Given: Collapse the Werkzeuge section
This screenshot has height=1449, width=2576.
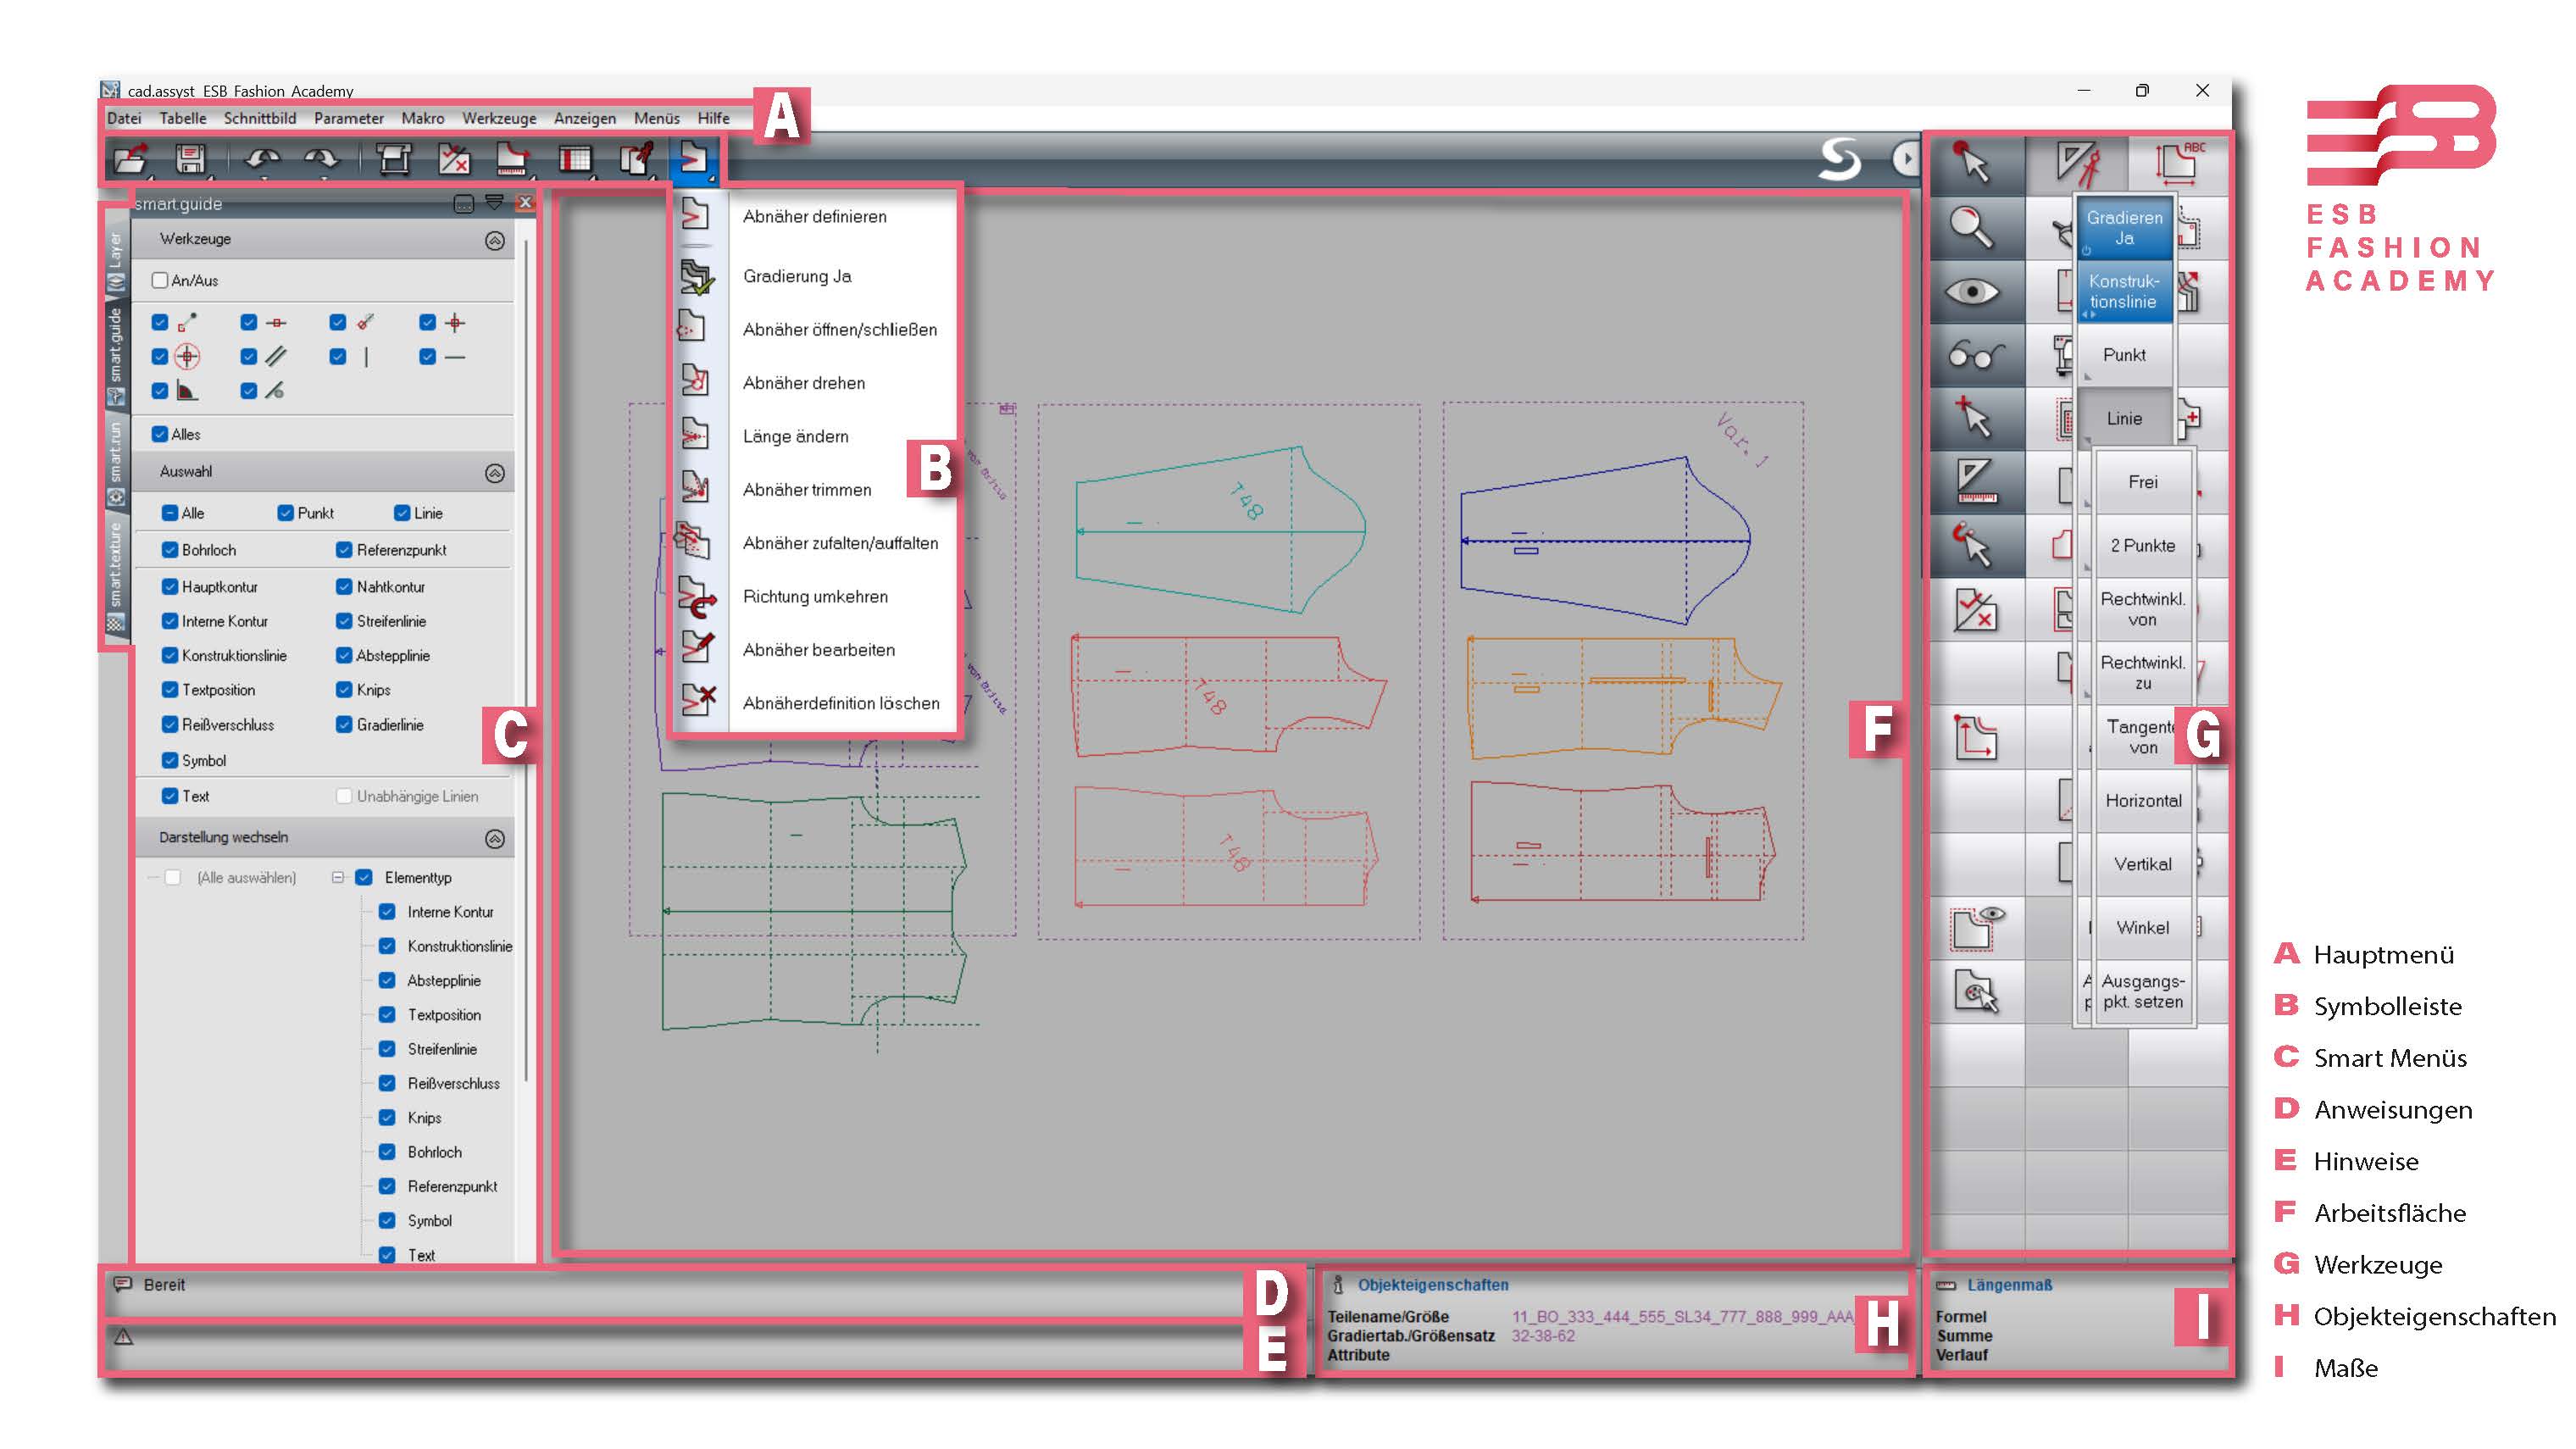Looking at the screenshot, I should click(495, 240).
